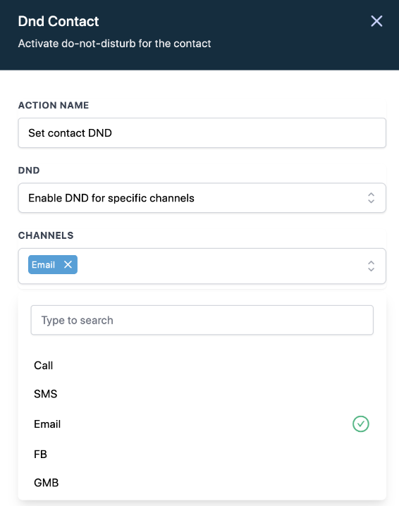This screenshot has width=399, height=506.
Task: Toggle the Channels dropdown arrows
Action: pos(371,266)
